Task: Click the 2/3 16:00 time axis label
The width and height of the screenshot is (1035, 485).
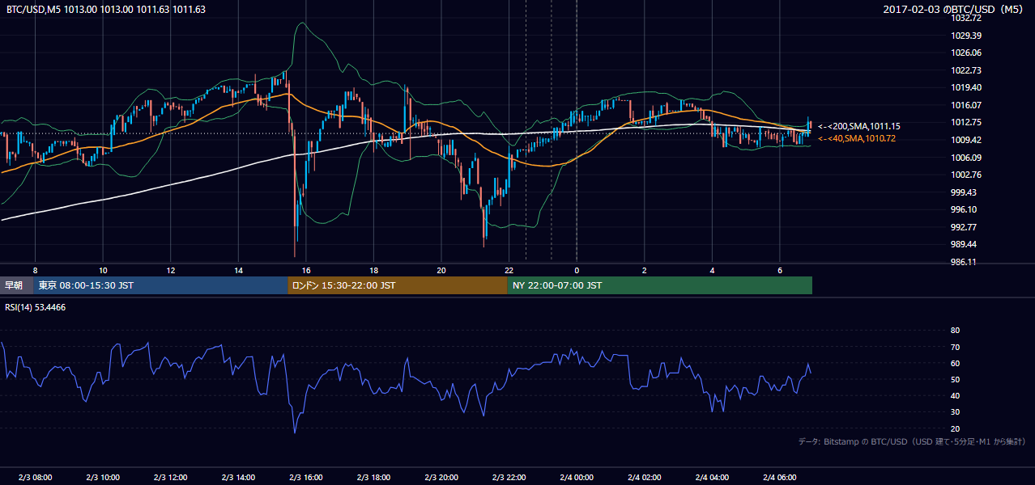Action: click(305, 478)
